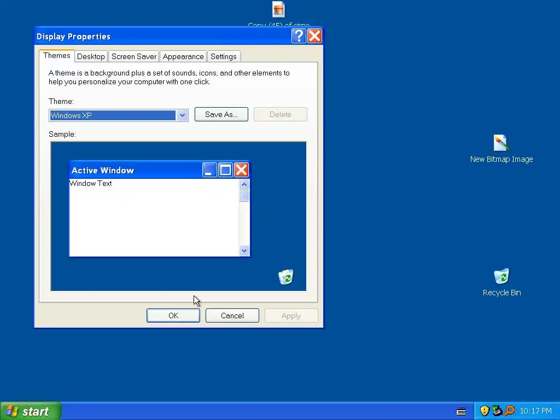560x420 pixels.
Task: Click the sample scrollbar thumb
Action: pos(244,196)
